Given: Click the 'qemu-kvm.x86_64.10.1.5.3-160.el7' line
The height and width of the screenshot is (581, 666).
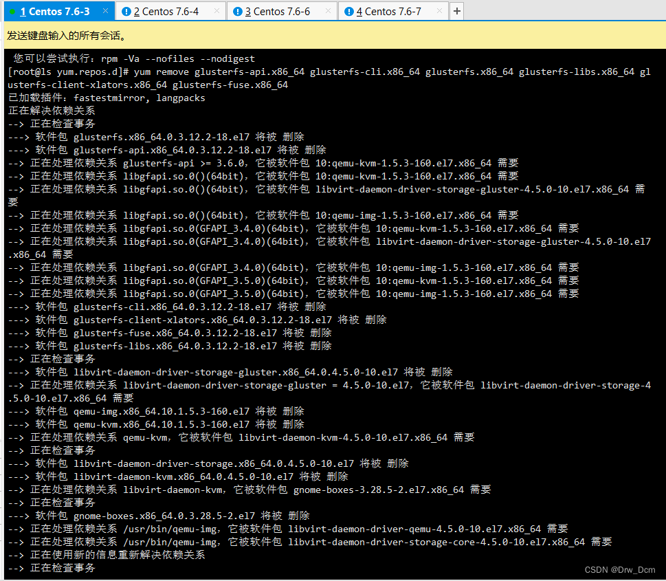Looking at the screenshot, I should [x=156, y=424].
